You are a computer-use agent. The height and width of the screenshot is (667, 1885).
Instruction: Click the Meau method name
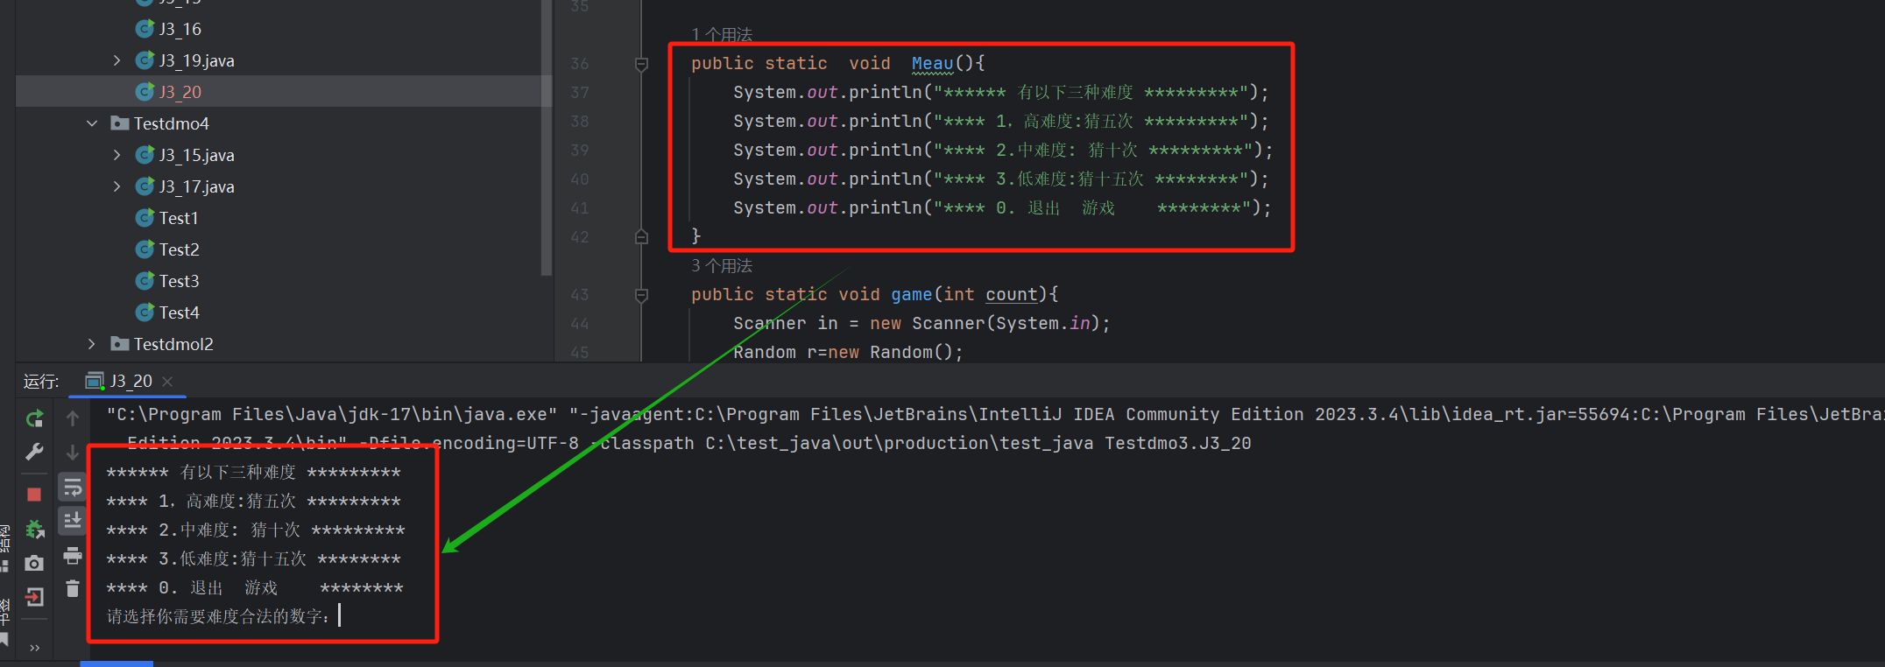tap(932, 63)
